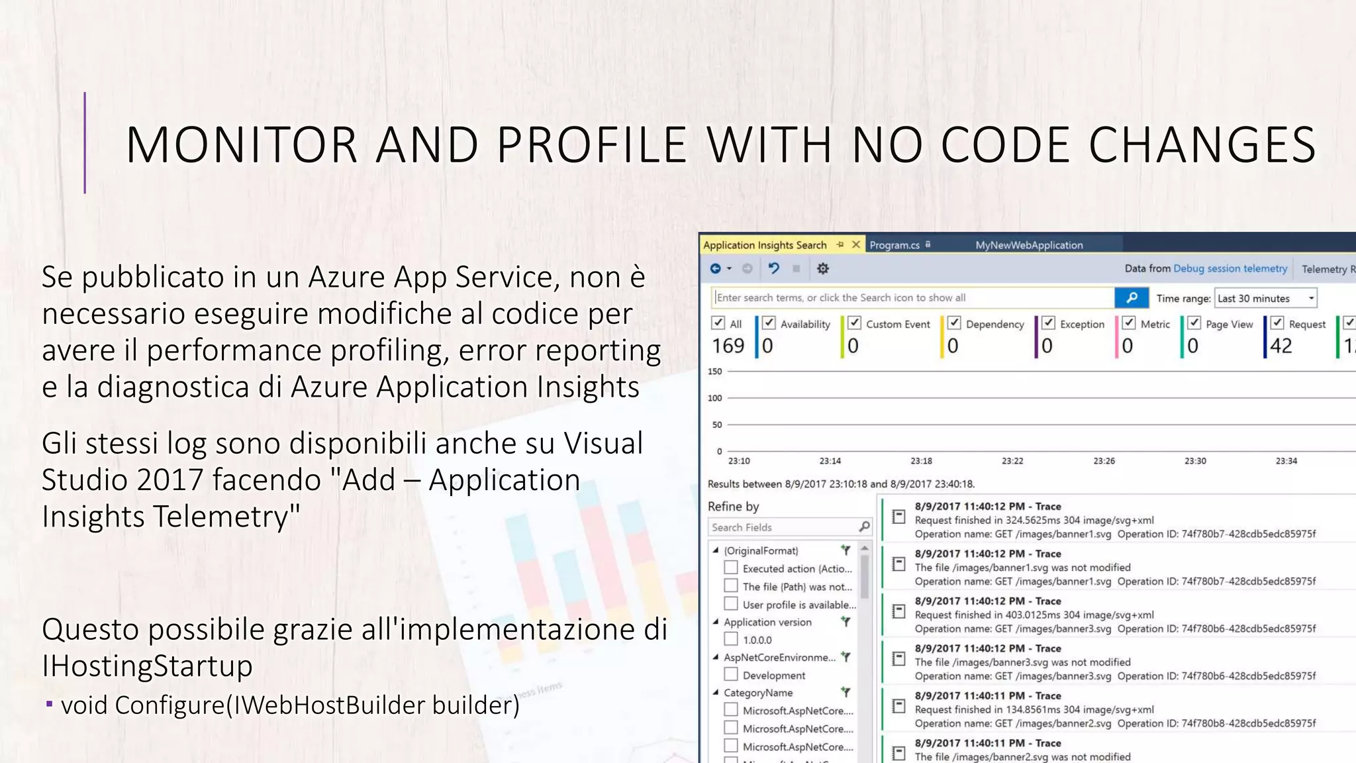Click the greyed-out forward navigation arrow

click(x=747, y=268)
